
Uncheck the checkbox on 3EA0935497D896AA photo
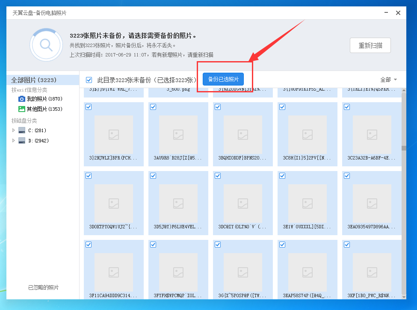pyautogui.click(x=346, y=175)
